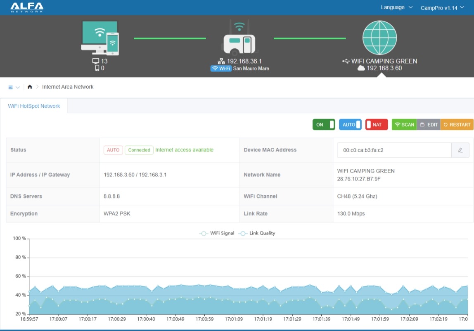This screenshot has height=331, width=474.
Task: Click the Device MAC Address input field
Action: point(394,150)
